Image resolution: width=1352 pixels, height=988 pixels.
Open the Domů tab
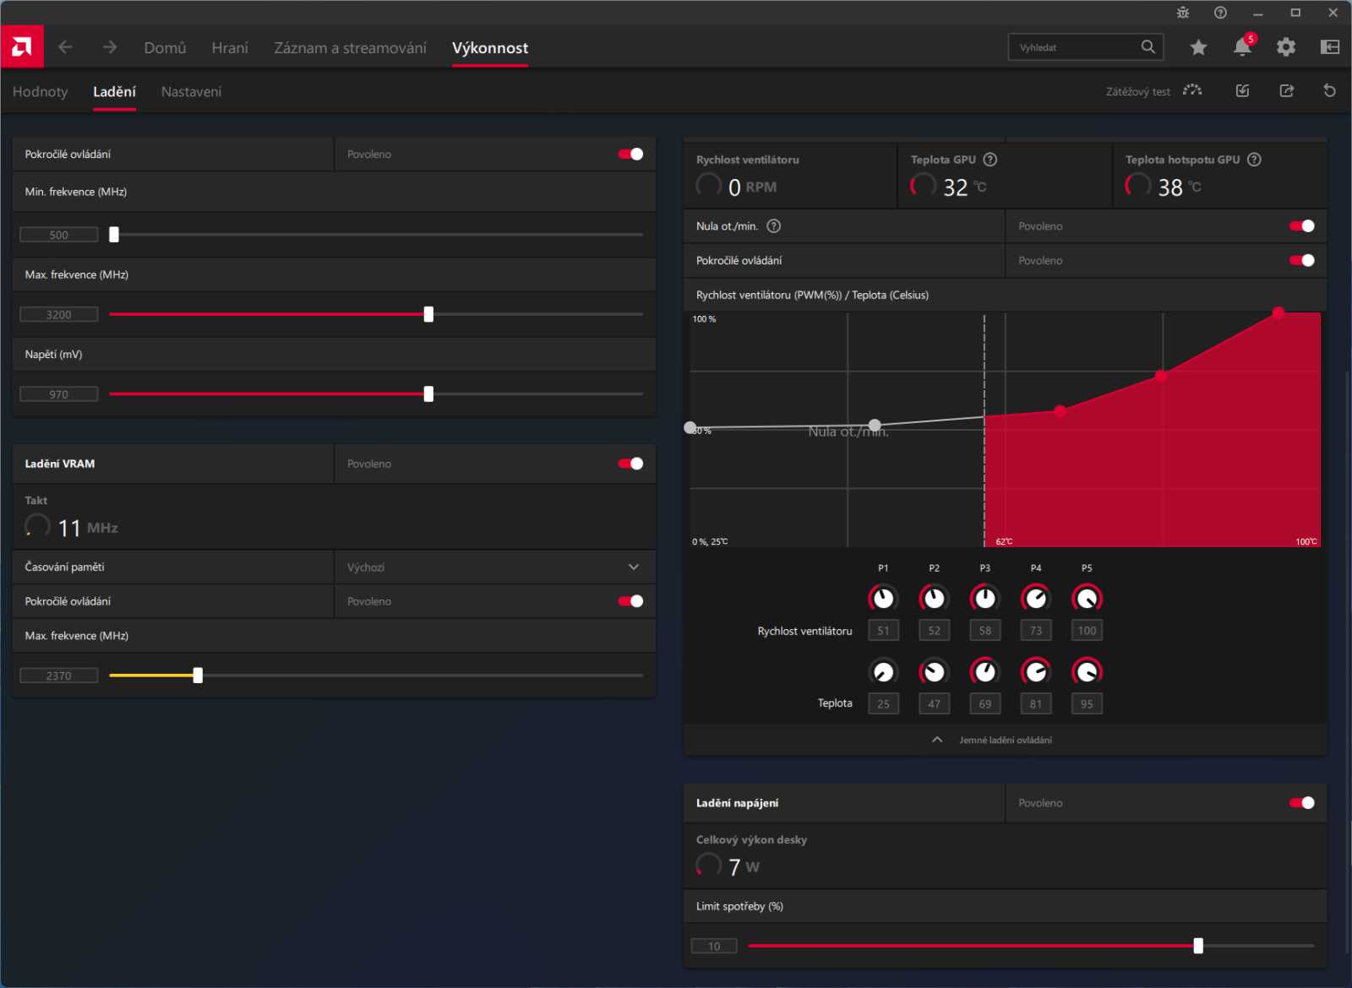165,48
